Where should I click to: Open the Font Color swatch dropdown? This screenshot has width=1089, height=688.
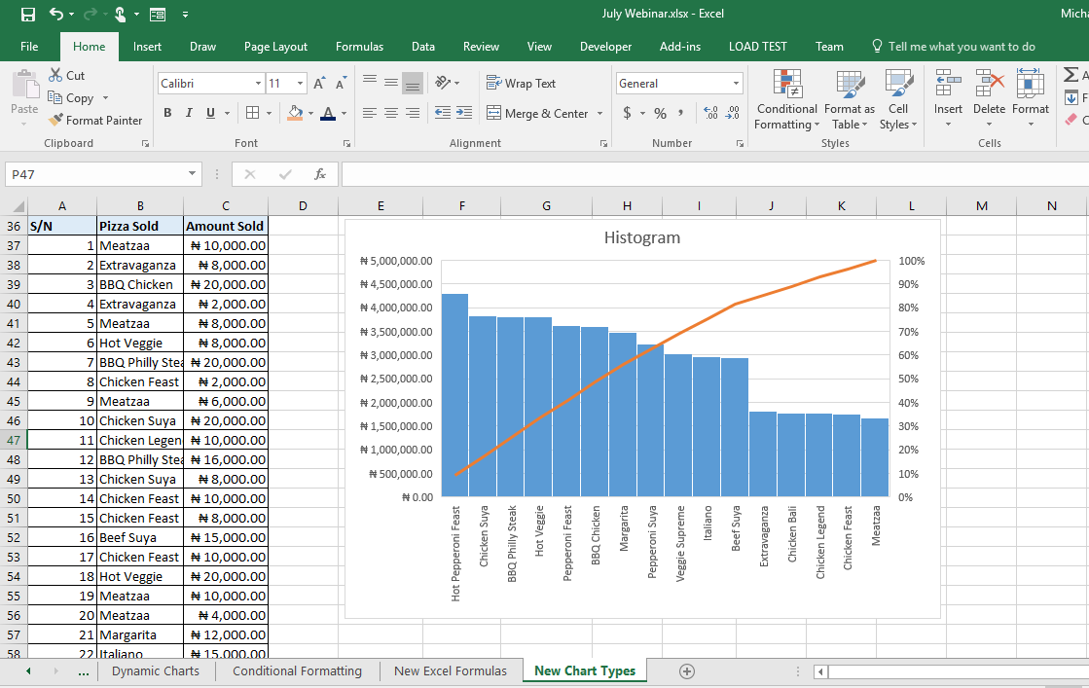343,113
